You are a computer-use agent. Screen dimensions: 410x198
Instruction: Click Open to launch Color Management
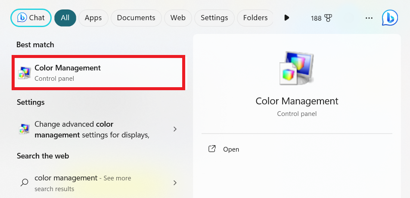(x=231, y=149)
